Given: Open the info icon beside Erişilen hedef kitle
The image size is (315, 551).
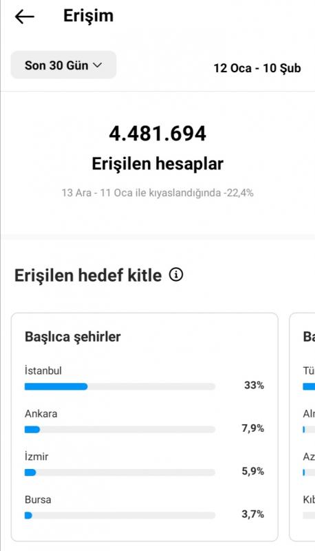Looking at the screenshot, I should [176, 274].
